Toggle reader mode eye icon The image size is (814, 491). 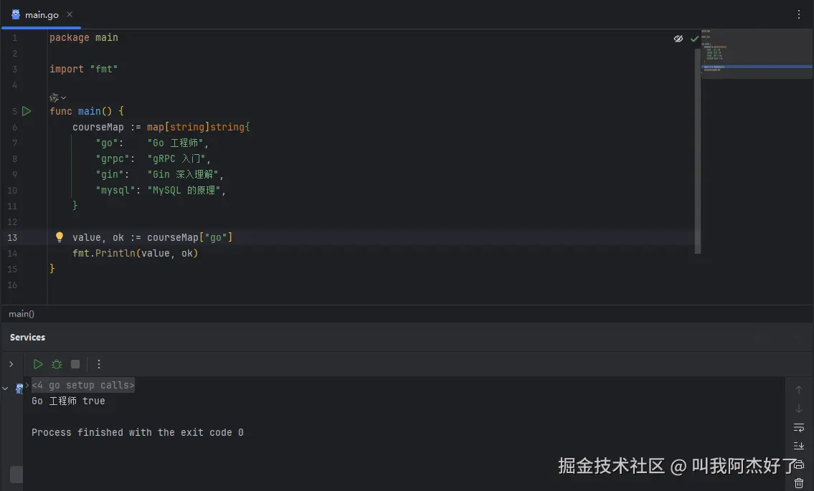coord(678,39)
